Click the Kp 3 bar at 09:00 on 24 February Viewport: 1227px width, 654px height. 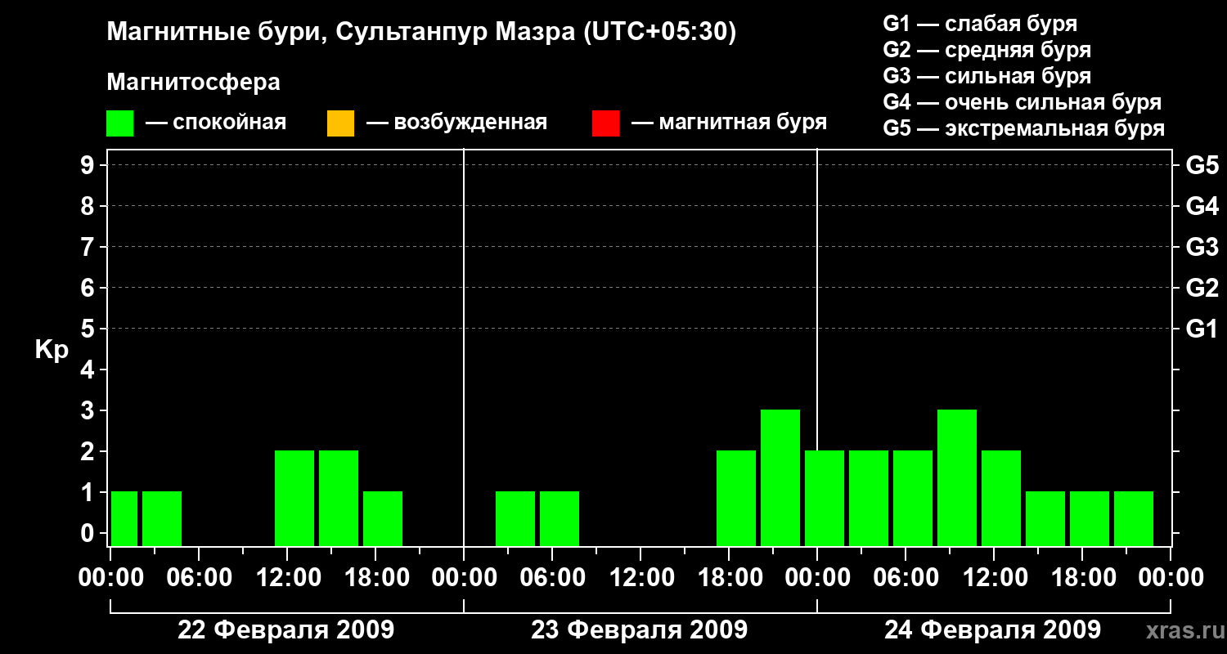[x=957, y=477]
